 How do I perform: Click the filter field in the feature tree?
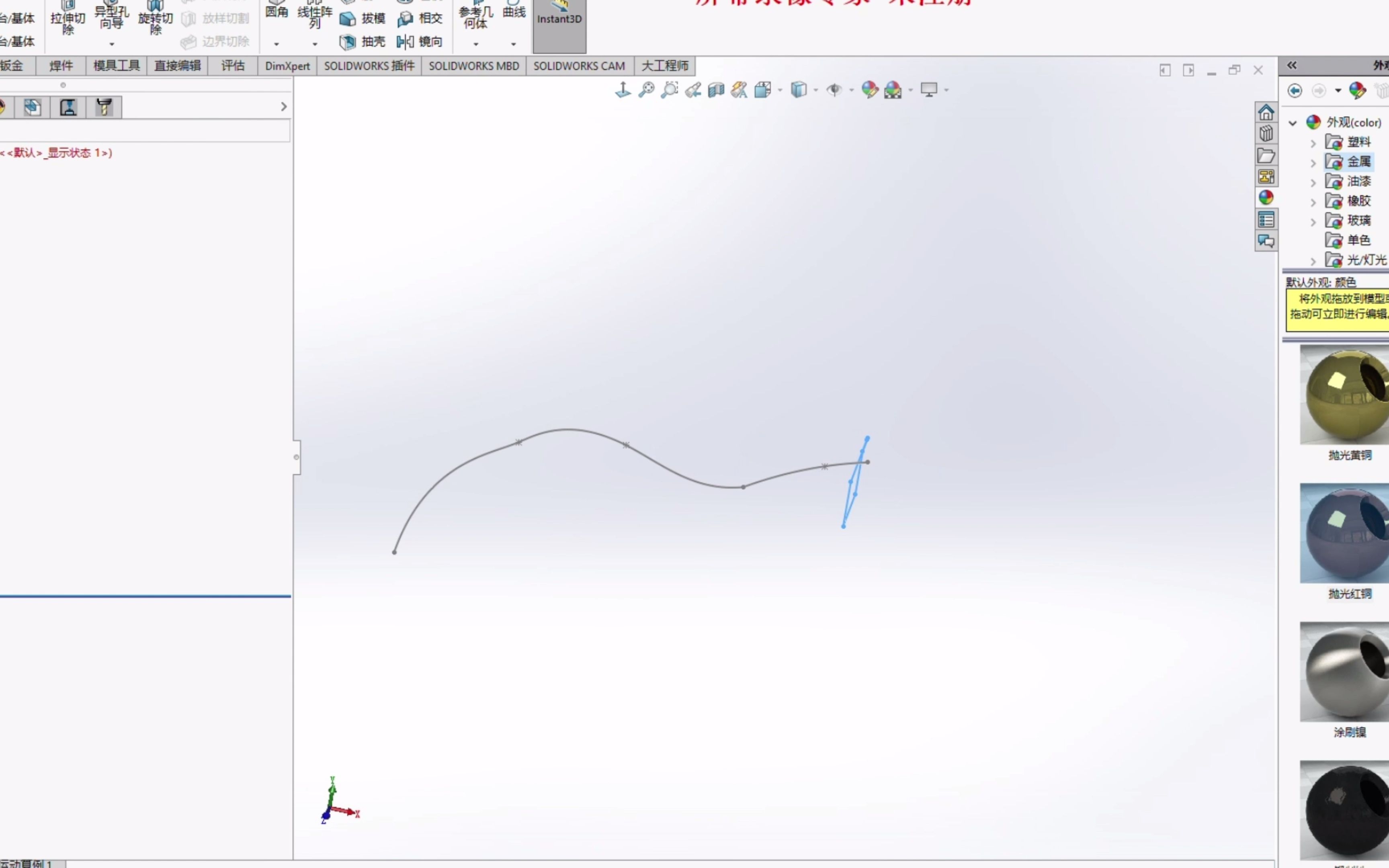[x=145, y=131]
